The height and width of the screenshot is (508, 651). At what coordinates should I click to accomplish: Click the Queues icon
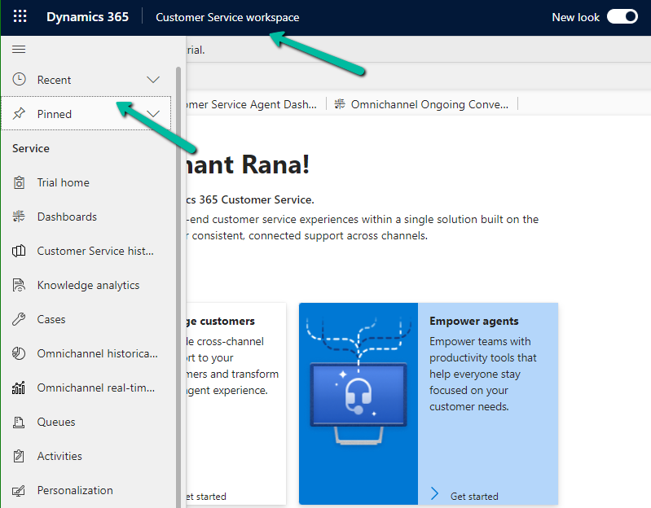(x=19, y=422)
